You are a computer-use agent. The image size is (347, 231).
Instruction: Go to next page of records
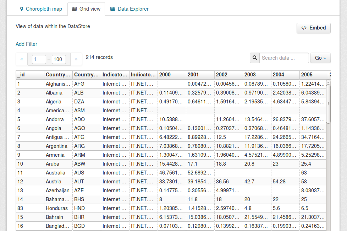pos(76,59)
